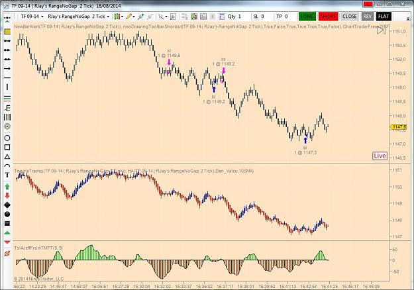Click the REV reverse button
Viewport: 414px width, 290px height.
367,17
